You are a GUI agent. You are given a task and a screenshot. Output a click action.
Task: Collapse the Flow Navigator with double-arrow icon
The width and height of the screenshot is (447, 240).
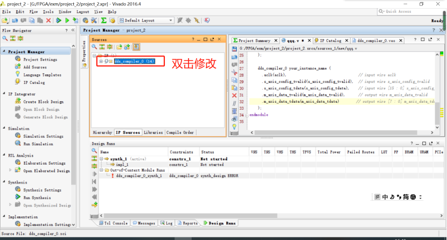coord(73,30)
